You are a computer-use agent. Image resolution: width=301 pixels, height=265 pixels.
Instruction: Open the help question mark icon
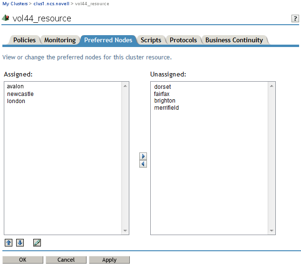pos(295,19)
